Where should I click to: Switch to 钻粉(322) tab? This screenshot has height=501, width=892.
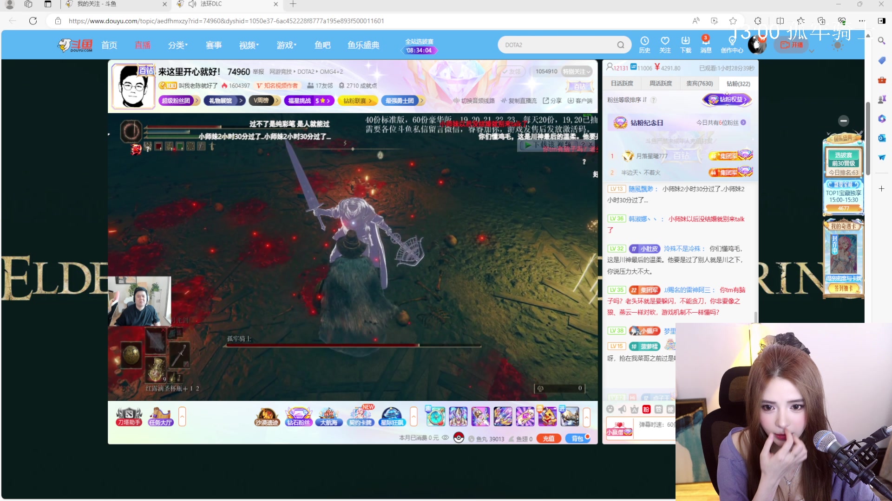pos(738,83)
